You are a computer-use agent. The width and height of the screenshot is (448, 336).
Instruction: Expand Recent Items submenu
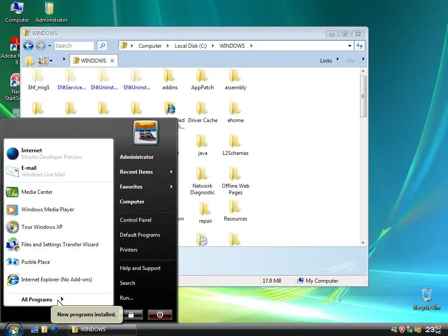146,171
